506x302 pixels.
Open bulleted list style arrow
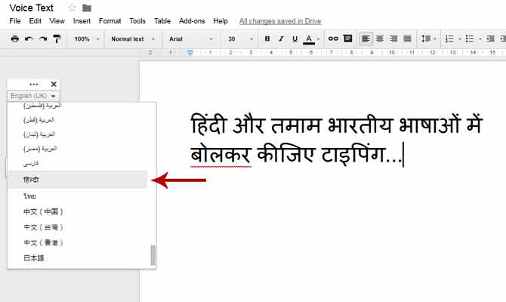(x=480, y=39)
